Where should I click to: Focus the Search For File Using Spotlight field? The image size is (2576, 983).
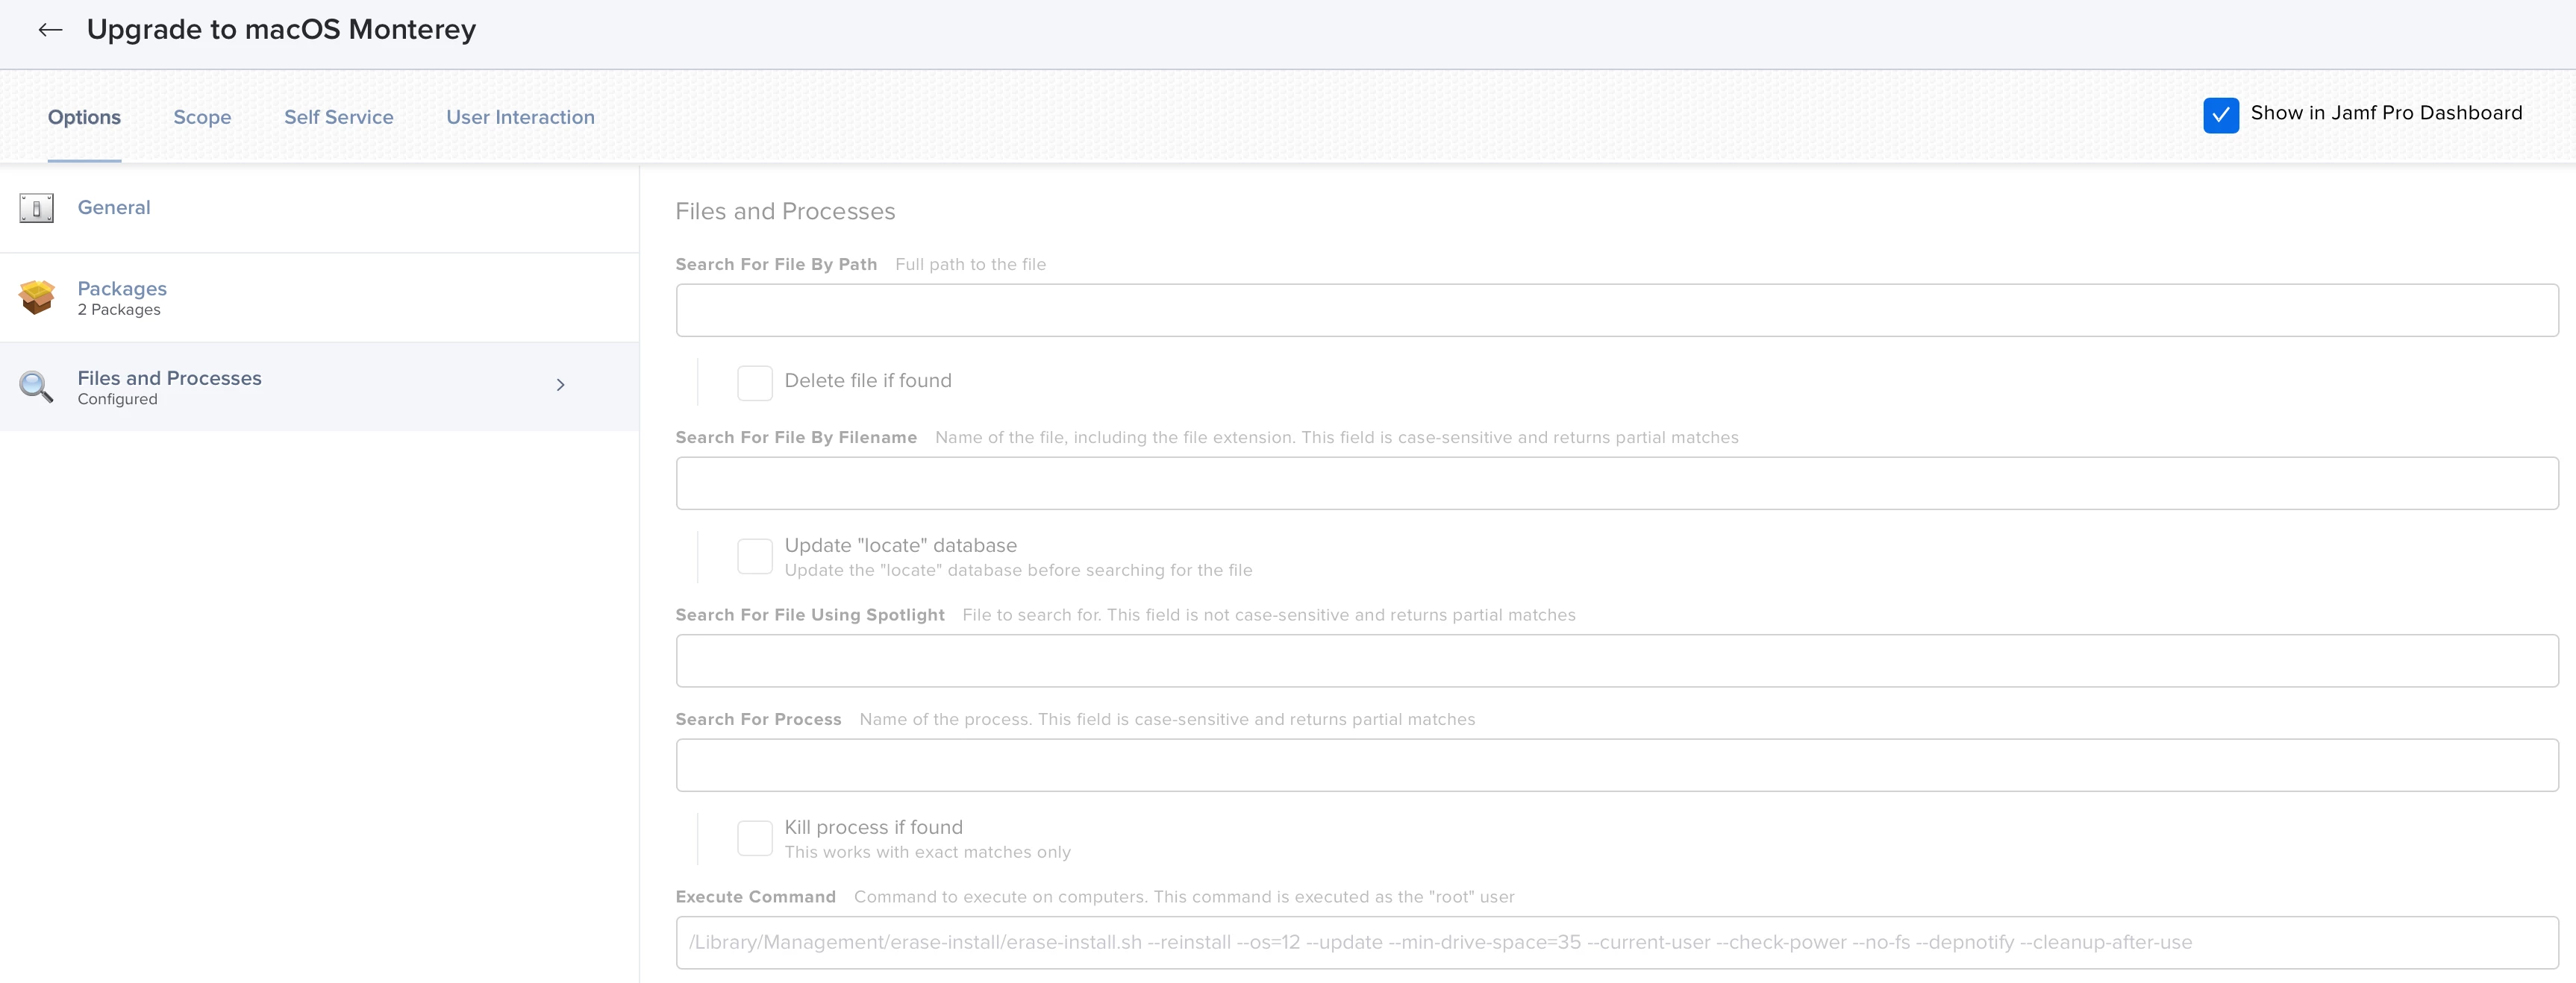coord(1616,660)
